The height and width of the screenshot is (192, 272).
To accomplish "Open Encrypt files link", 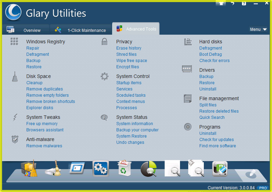I will click(x=128, y=67).
